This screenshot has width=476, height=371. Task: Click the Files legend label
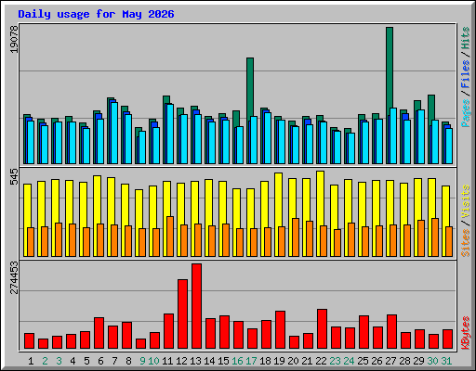click(x=465, y=74)
